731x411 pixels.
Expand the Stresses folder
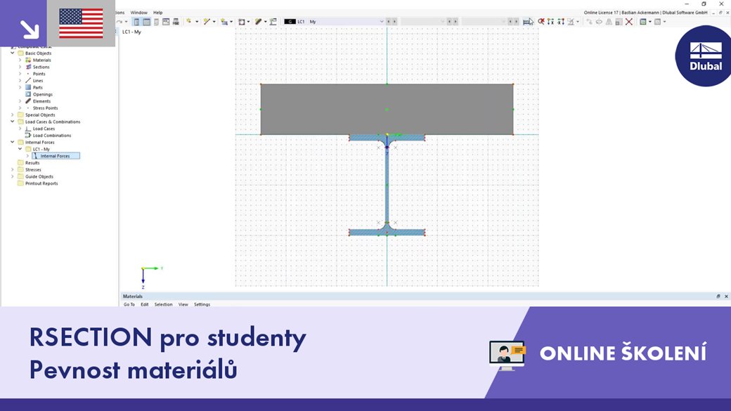[x=13, y=169]
